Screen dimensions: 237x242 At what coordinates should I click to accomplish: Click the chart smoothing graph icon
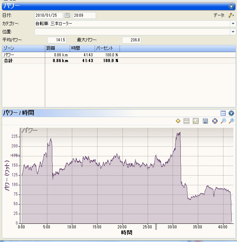click(x=196, y=121)
